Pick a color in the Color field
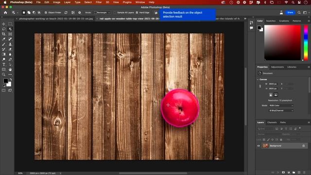This screenshot has width=311, height=175. 282,43
